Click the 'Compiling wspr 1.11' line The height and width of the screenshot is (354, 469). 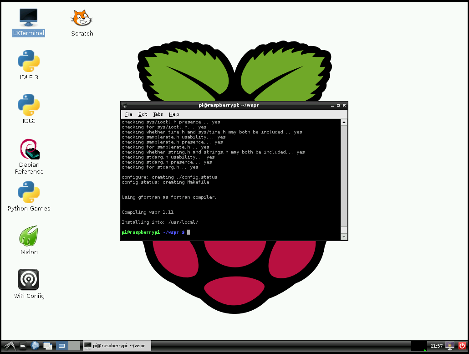click(x=148, y=212)
